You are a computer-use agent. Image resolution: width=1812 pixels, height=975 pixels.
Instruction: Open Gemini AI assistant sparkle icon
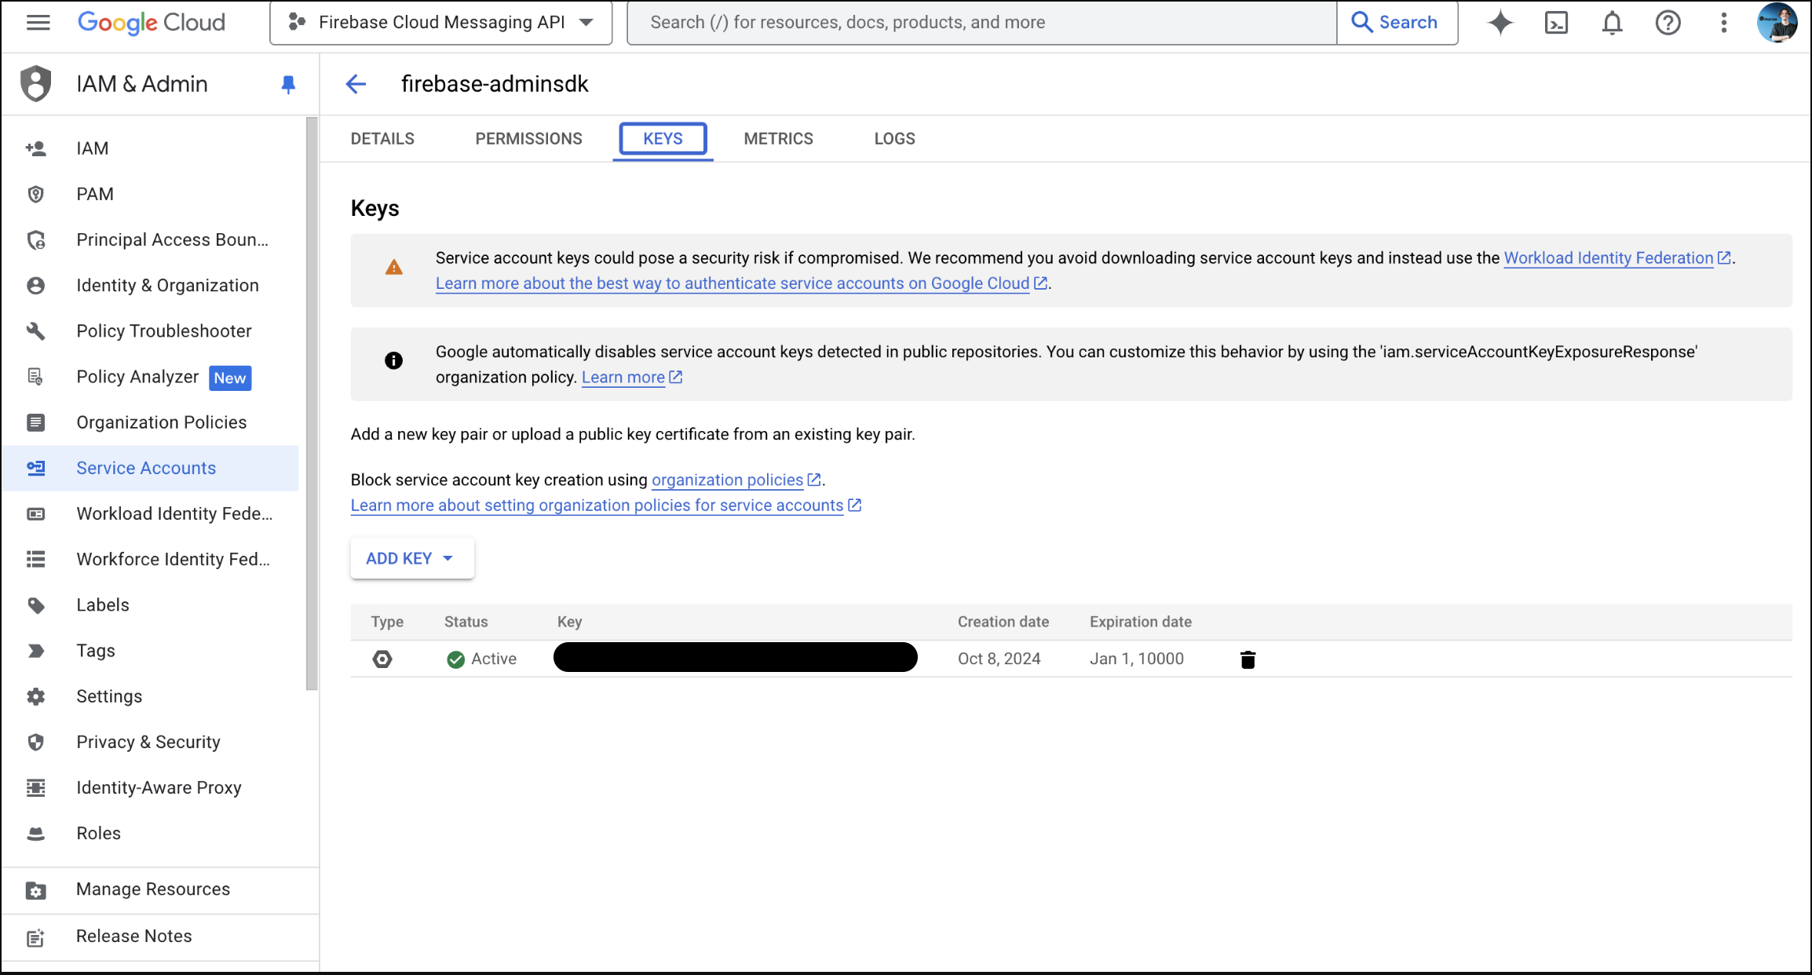click(x=1500, y=23)
